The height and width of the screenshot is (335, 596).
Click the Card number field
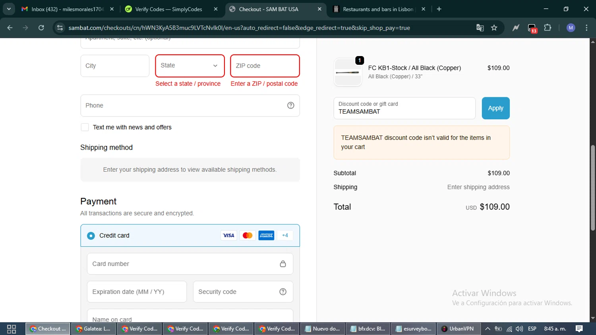(190, 264)
